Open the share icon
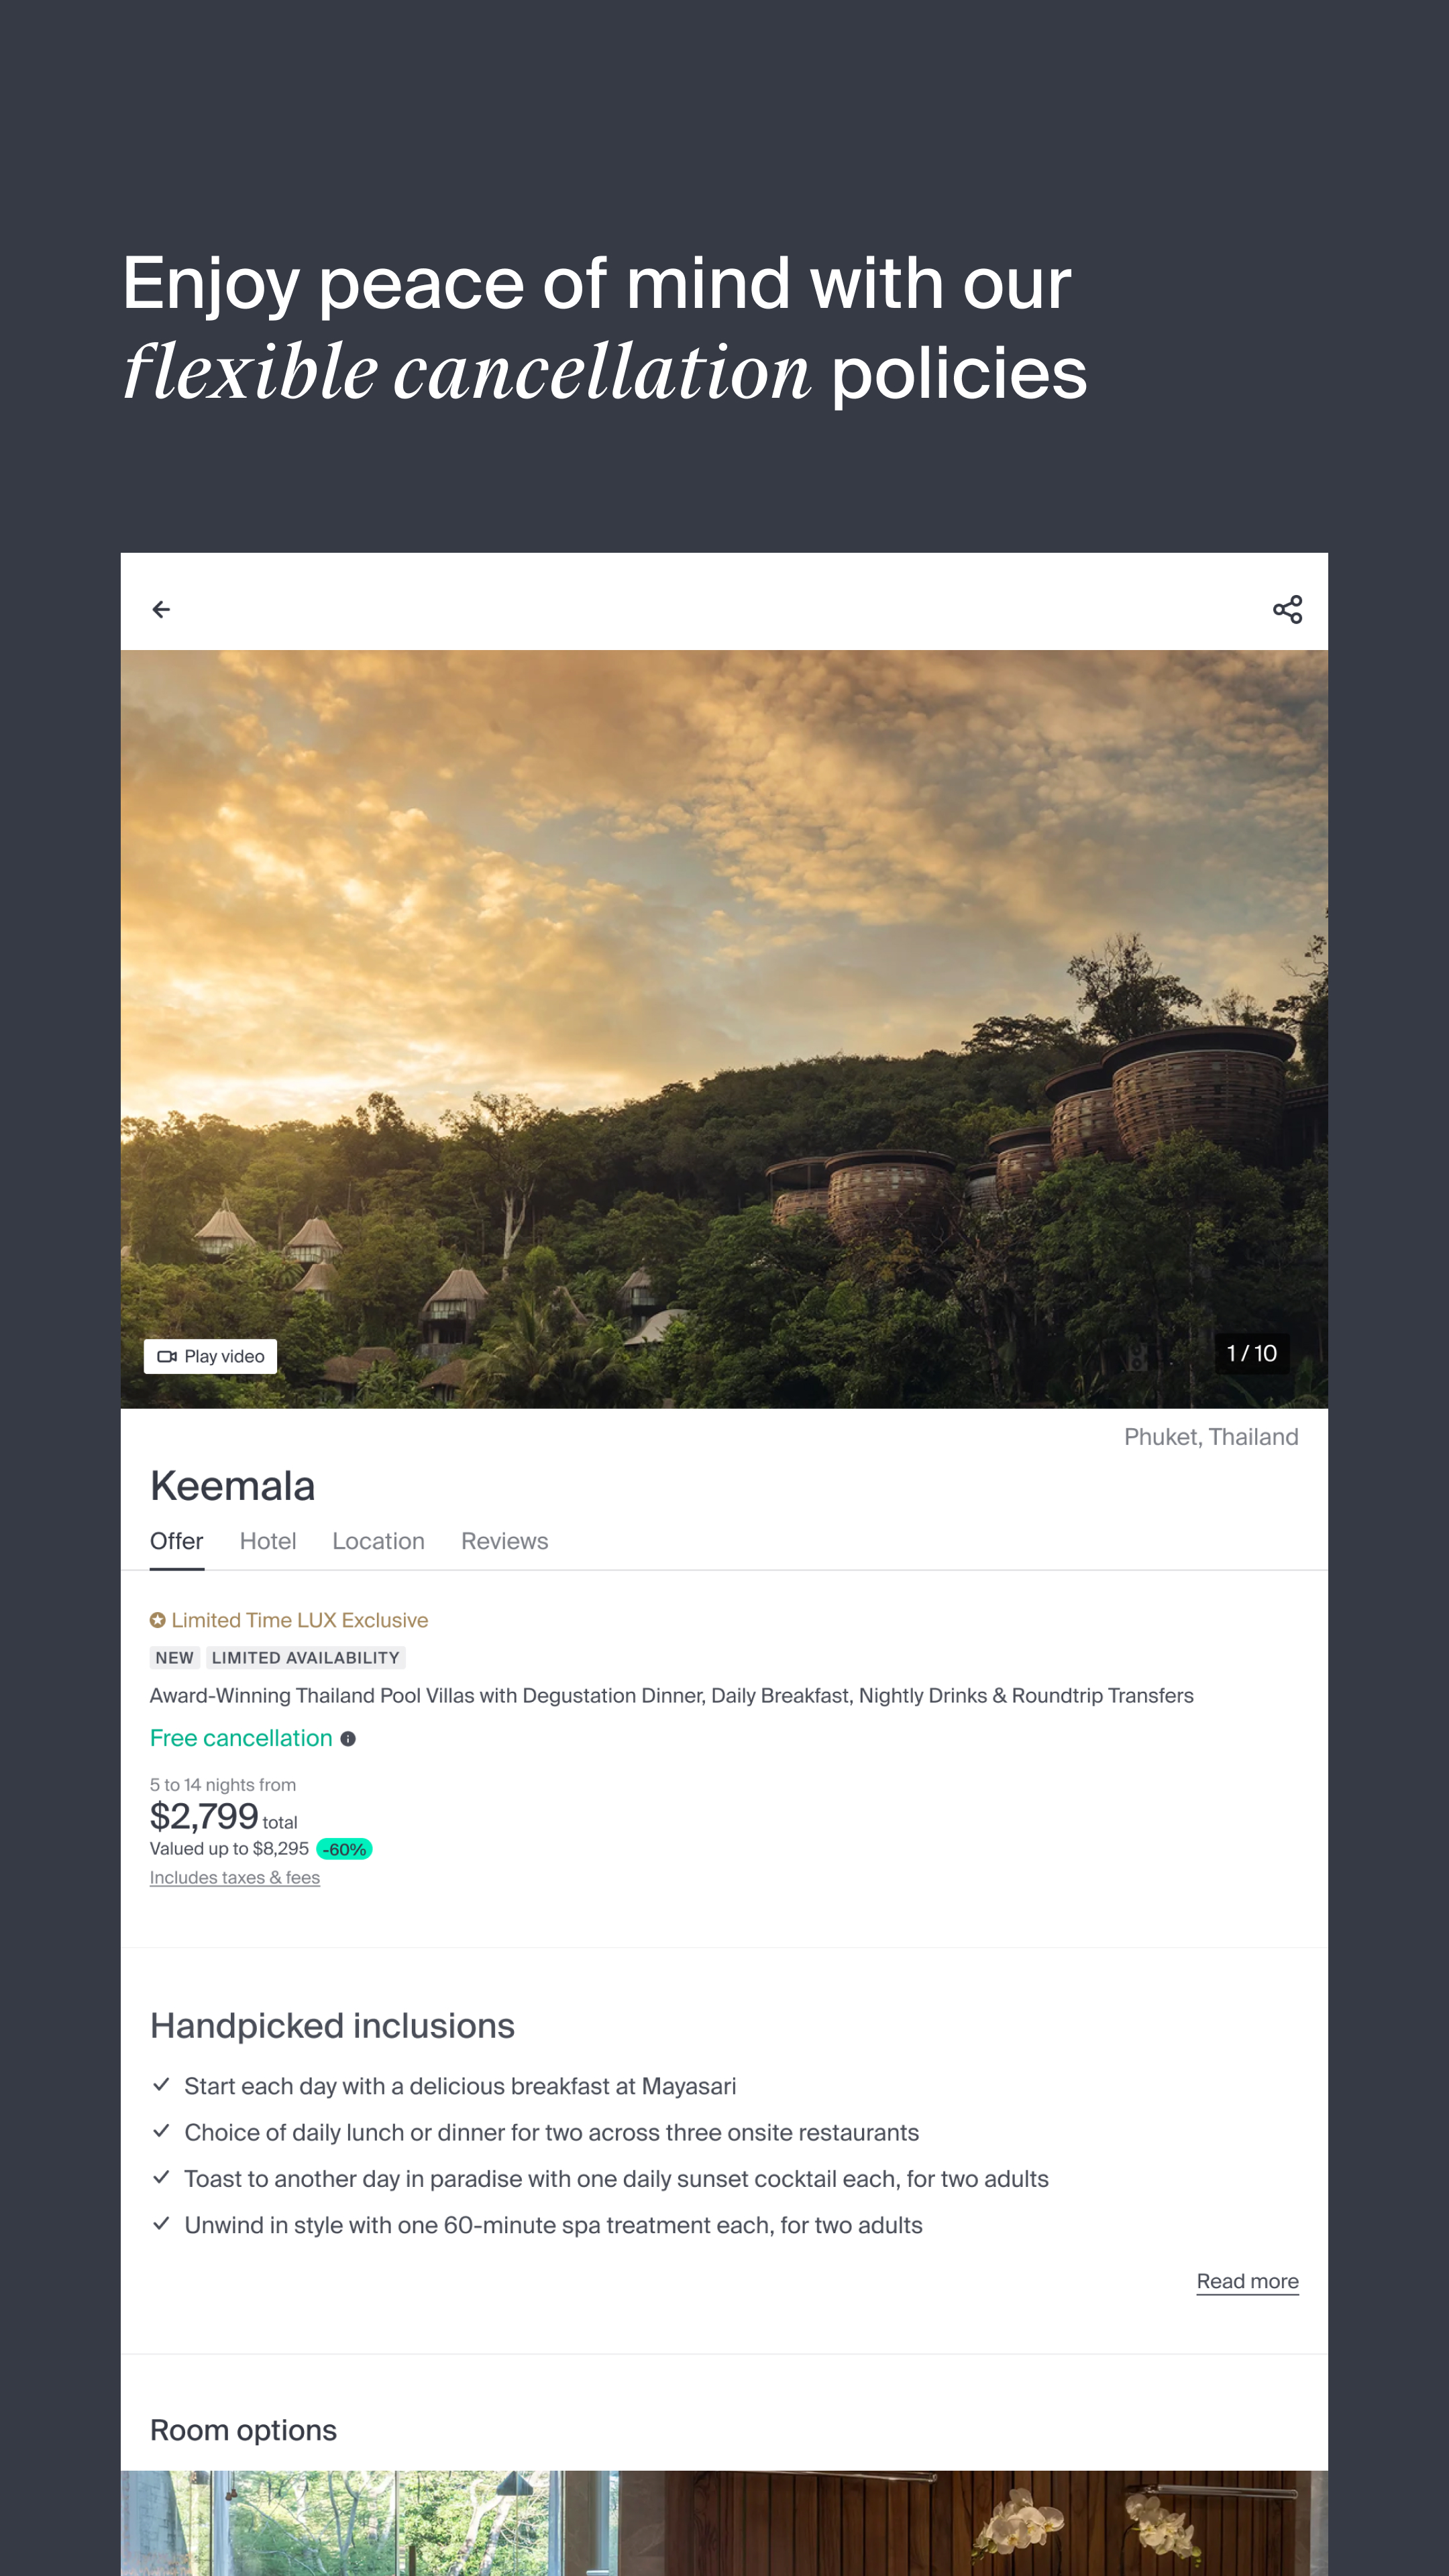 (1287, 609)
